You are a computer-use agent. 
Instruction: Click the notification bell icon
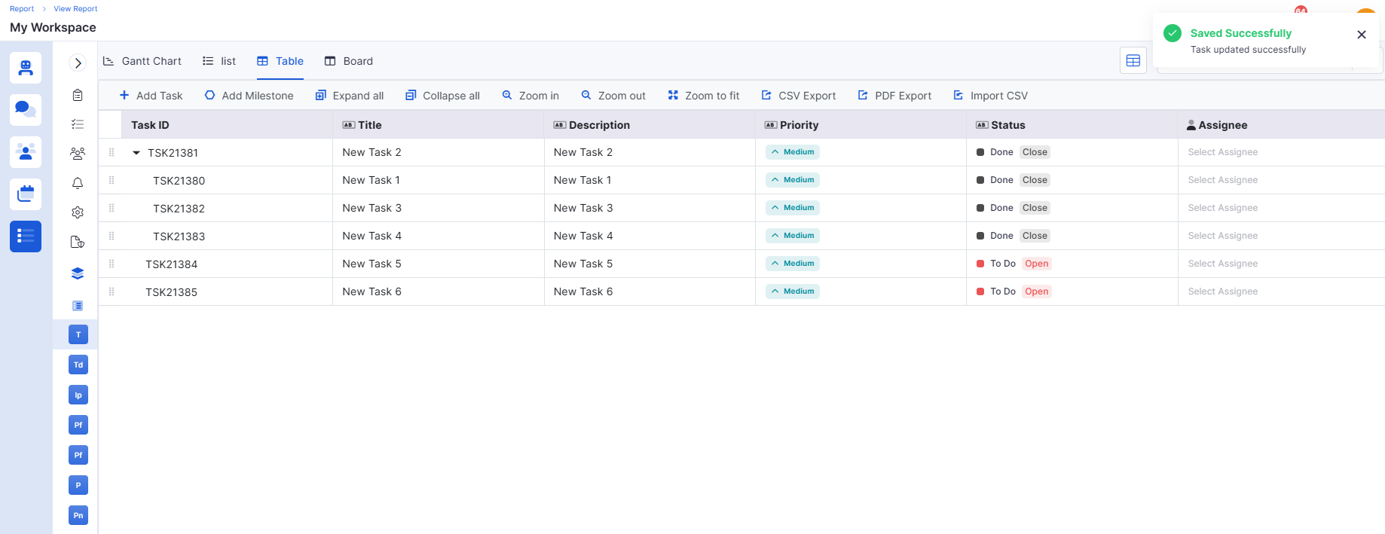click(x=78, y=183)
